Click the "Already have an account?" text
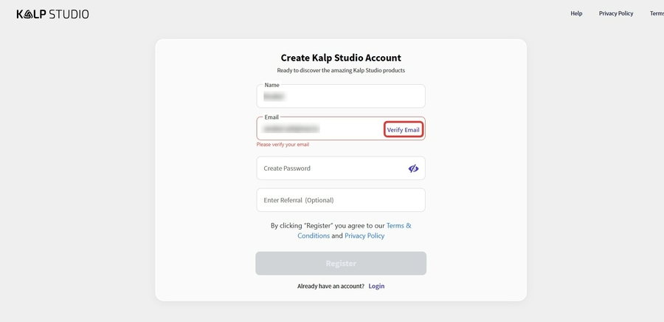The image size is (664, 322). 331,286
